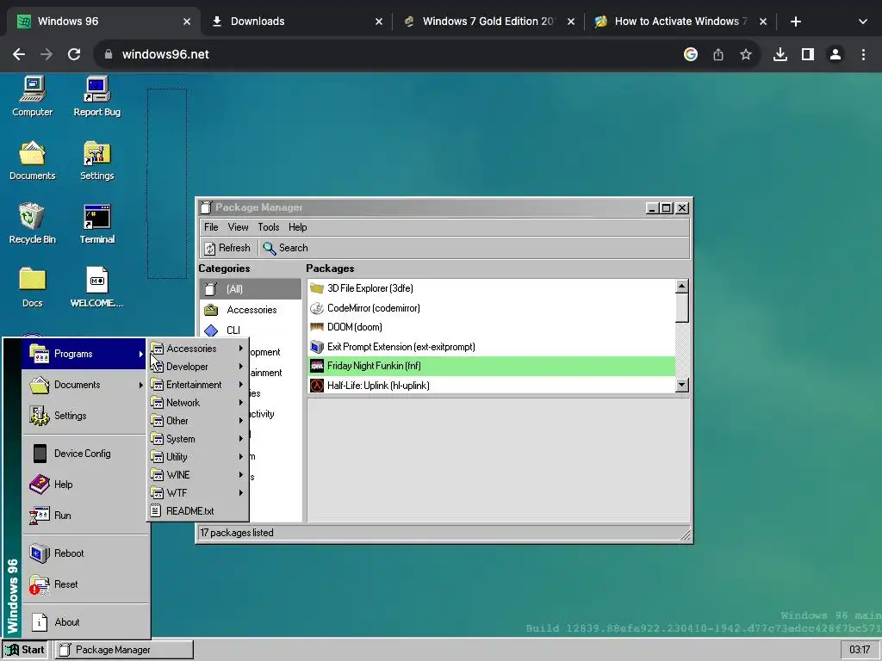Launch the Terminal desktop shortcut
882x661 pixels.
point(96,224)
